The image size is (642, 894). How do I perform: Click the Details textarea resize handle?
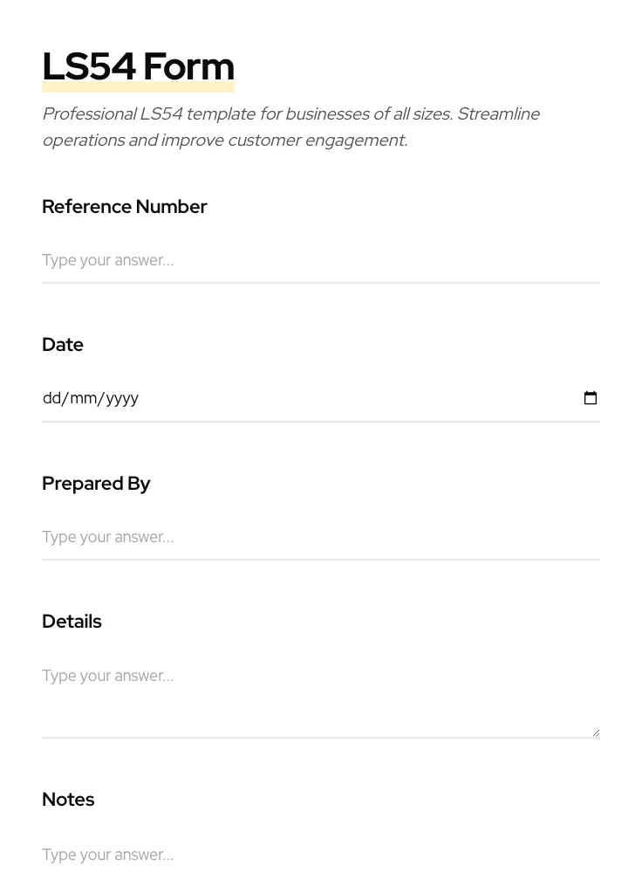(x=596, y=732)
